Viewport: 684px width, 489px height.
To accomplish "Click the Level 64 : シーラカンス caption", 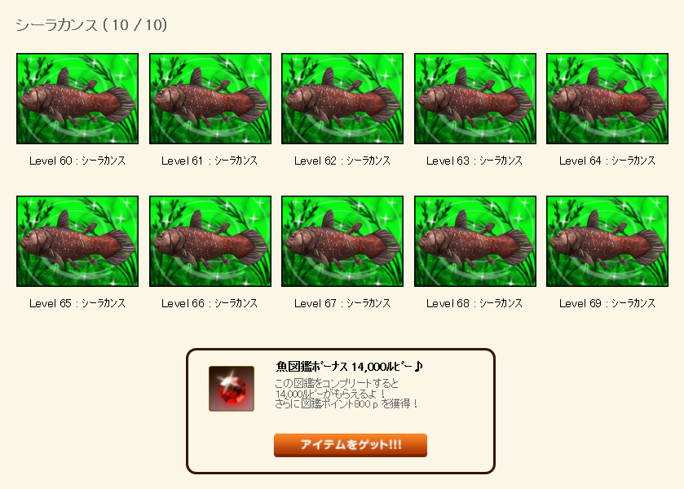I will pos(607,161).
